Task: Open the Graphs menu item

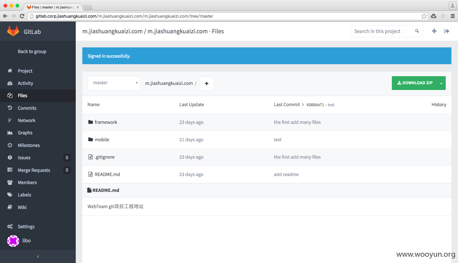Action: click(x=25, y=133)
